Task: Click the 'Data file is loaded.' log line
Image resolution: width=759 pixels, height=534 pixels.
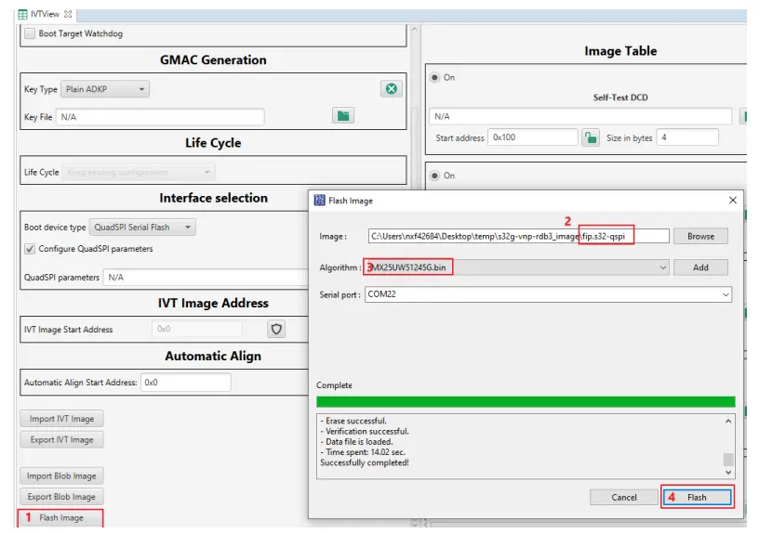Action: click(x=357, y=442)
